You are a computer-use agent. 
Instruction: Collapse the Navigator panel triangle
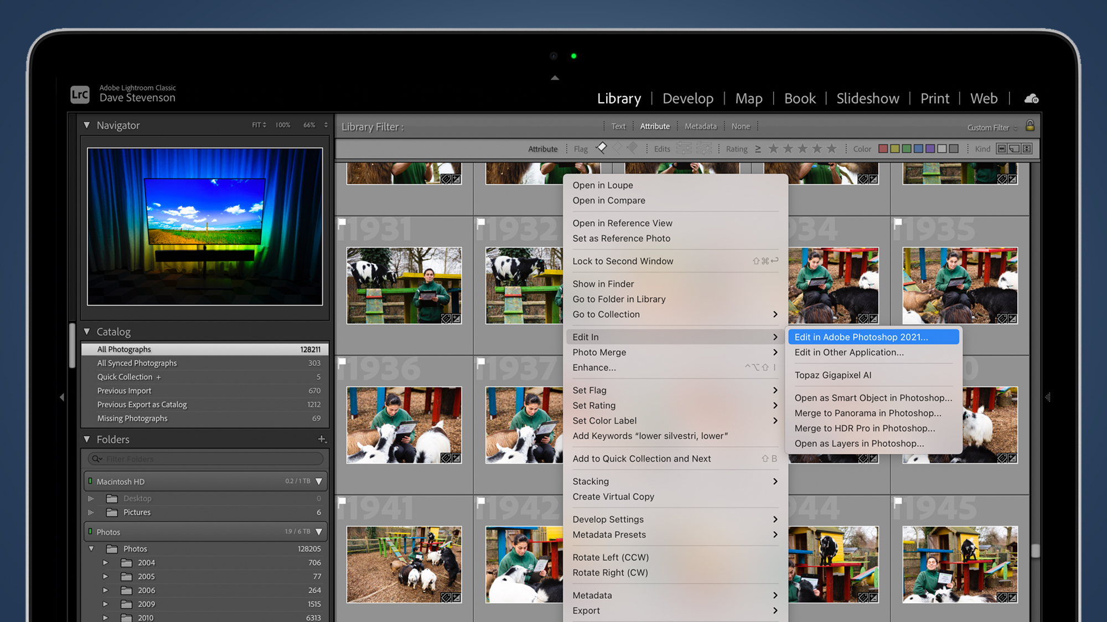[87, 125]
